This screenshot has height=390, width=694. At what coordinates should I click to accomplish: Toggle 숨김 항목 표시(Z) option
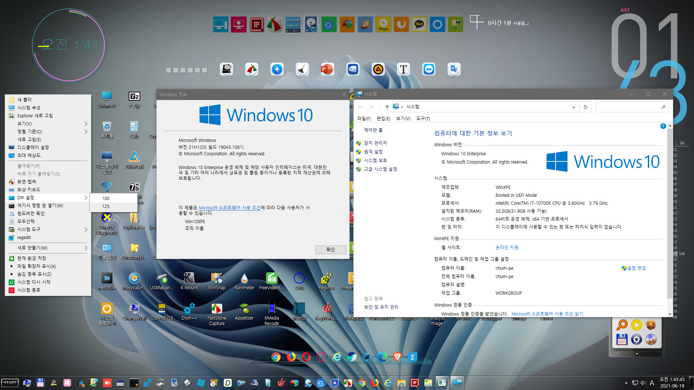48,274
